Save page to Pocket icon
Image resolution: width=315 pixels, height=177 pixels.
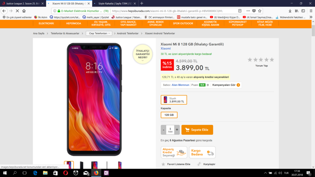[254, 11]
